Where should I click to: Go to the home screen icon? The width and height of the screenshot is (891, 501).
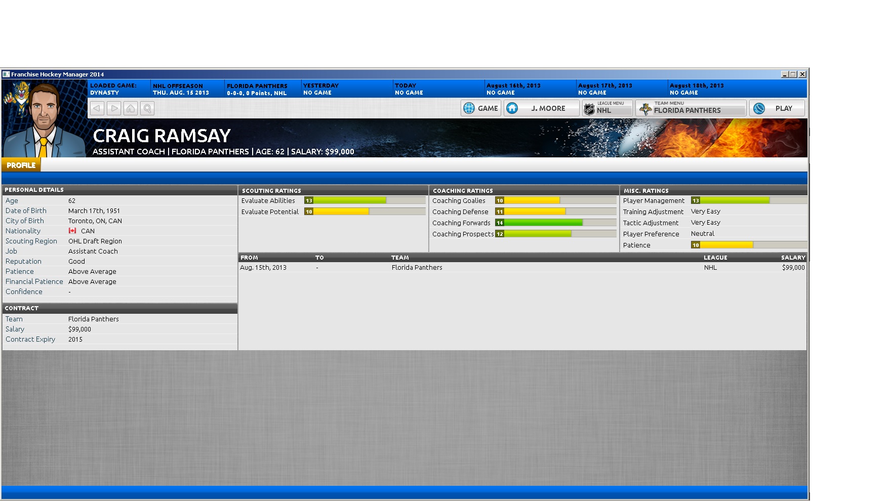point(131,108)
